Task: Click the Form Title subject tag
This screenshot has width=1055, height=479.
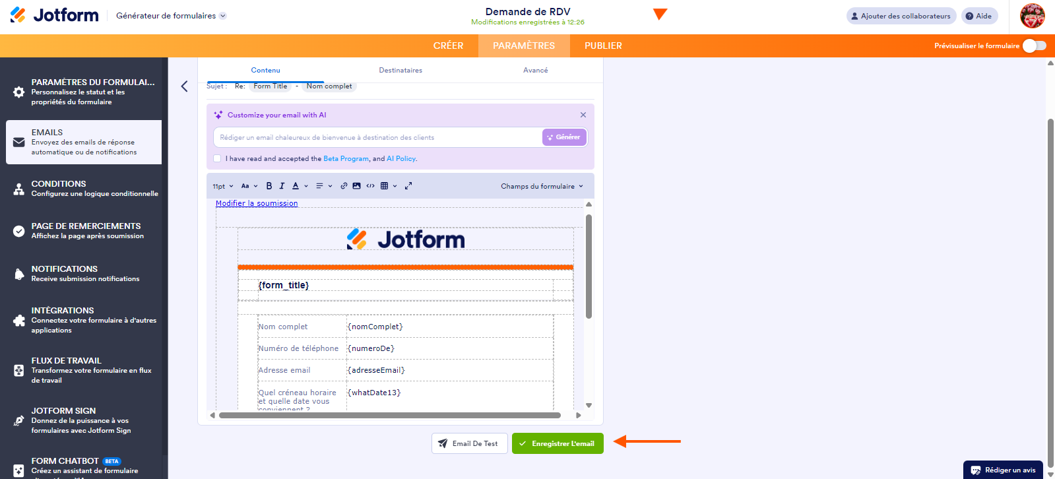Action: [271, 86]
